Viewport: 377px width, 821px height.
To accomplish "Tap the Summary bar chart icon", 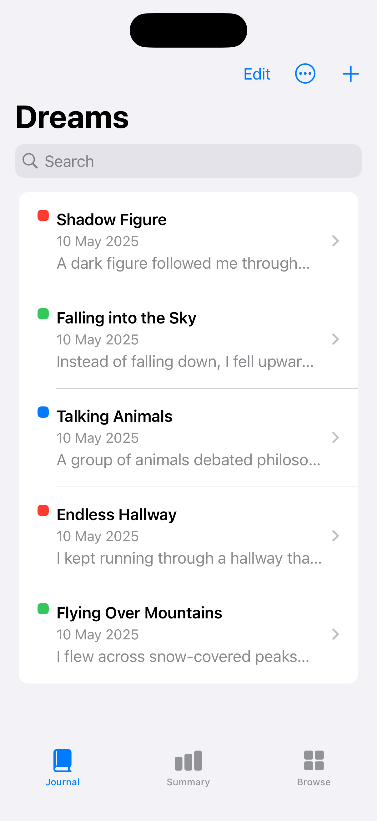I will coord(188,761).
